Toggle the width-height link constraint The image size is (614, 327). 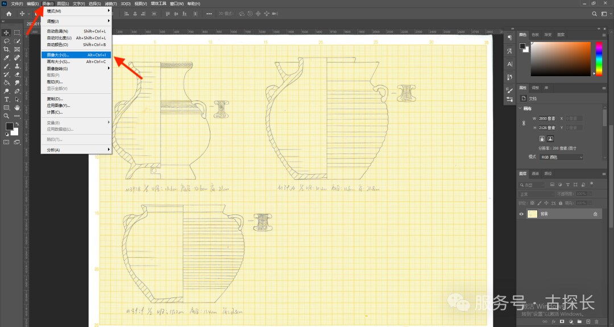pyautogui.click(x=524, y=123)
